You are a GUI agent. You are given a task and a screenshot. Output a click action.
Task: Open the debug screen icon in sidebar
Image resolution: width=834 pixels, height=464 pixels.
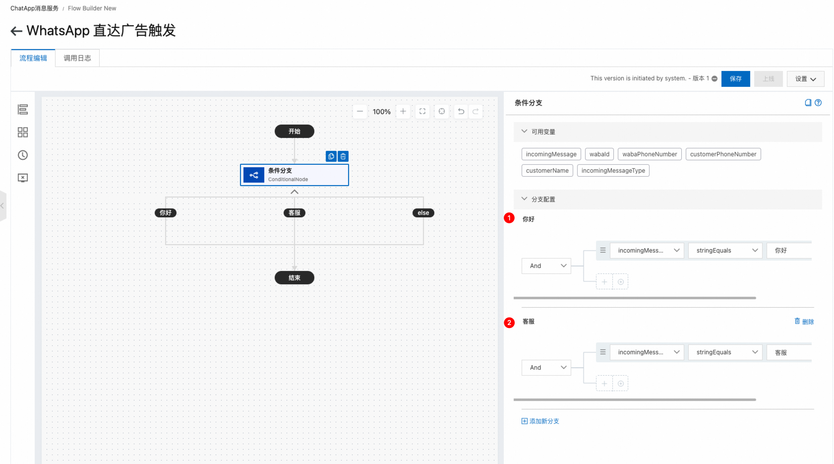tap(23, 178)
